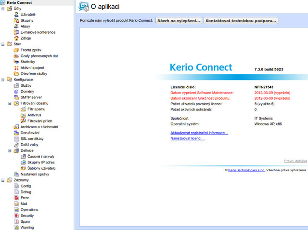The width and height of the screenshot is (308, 230).
Task: Visit the Kerio Technologies s.r.o. link
Action: click(246, 170)
